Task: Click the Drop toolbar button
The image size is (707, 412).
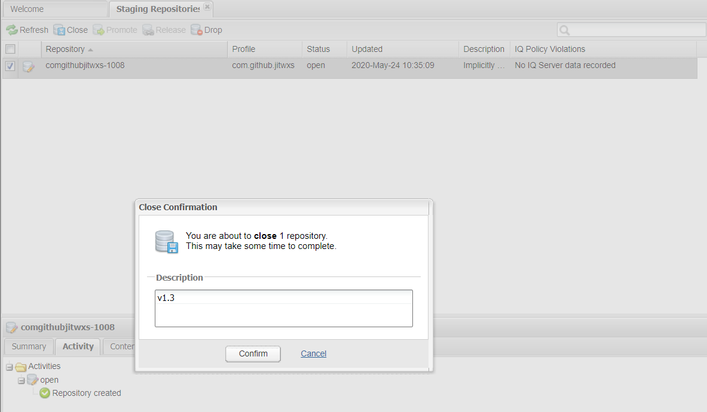Action: point(207,30)
